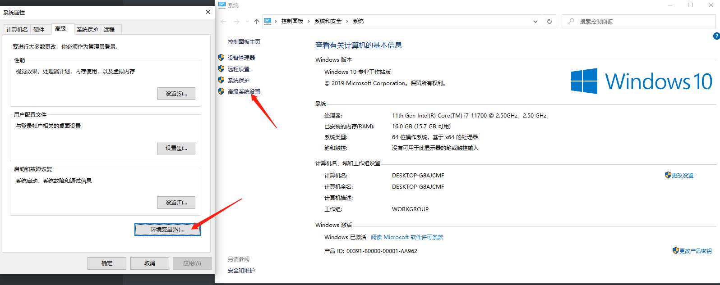
Task: Switch to the 计算机名 tab
Action: pos(17,29)
